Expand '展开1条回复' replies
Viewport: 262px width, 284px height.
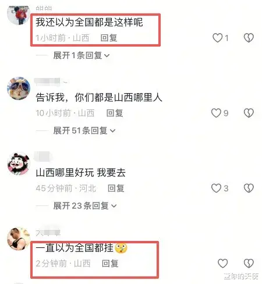pos(82,55)
